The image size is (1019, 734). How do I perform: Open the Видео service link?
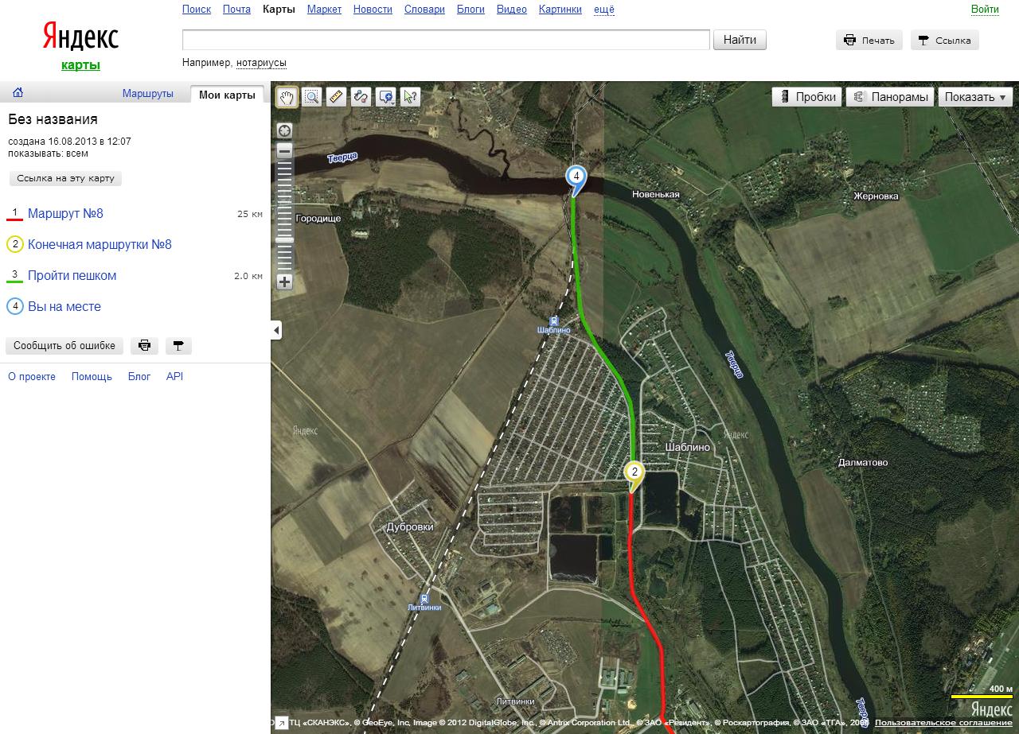click(512, 10)
